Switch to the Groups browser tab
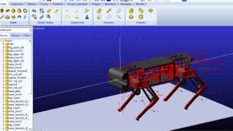This screenshot has width=233, height=131. (x=15, y=35)
